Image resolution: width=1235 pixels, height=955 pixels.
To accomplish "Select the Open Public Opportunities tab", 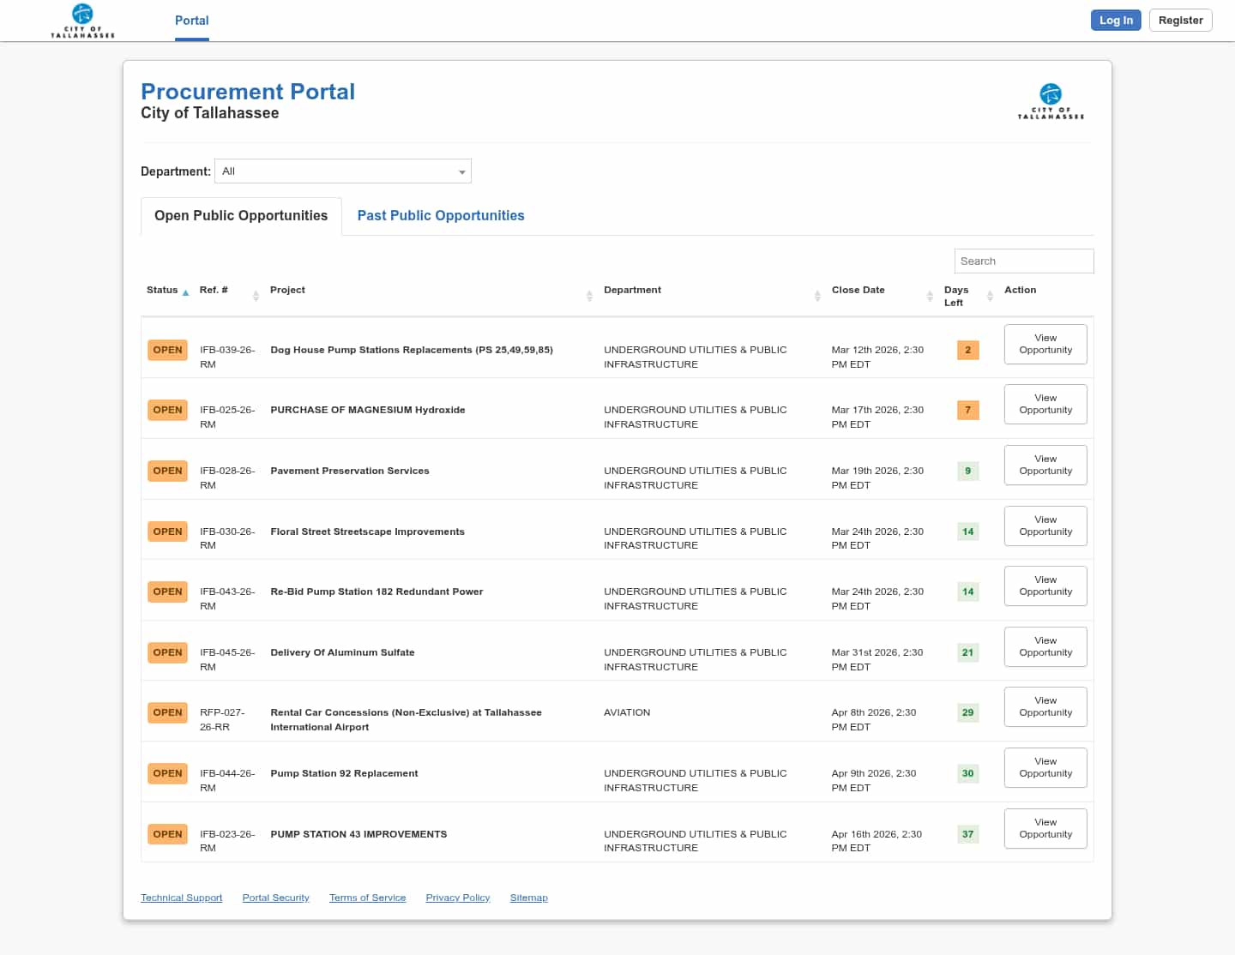I will (241, 216).
